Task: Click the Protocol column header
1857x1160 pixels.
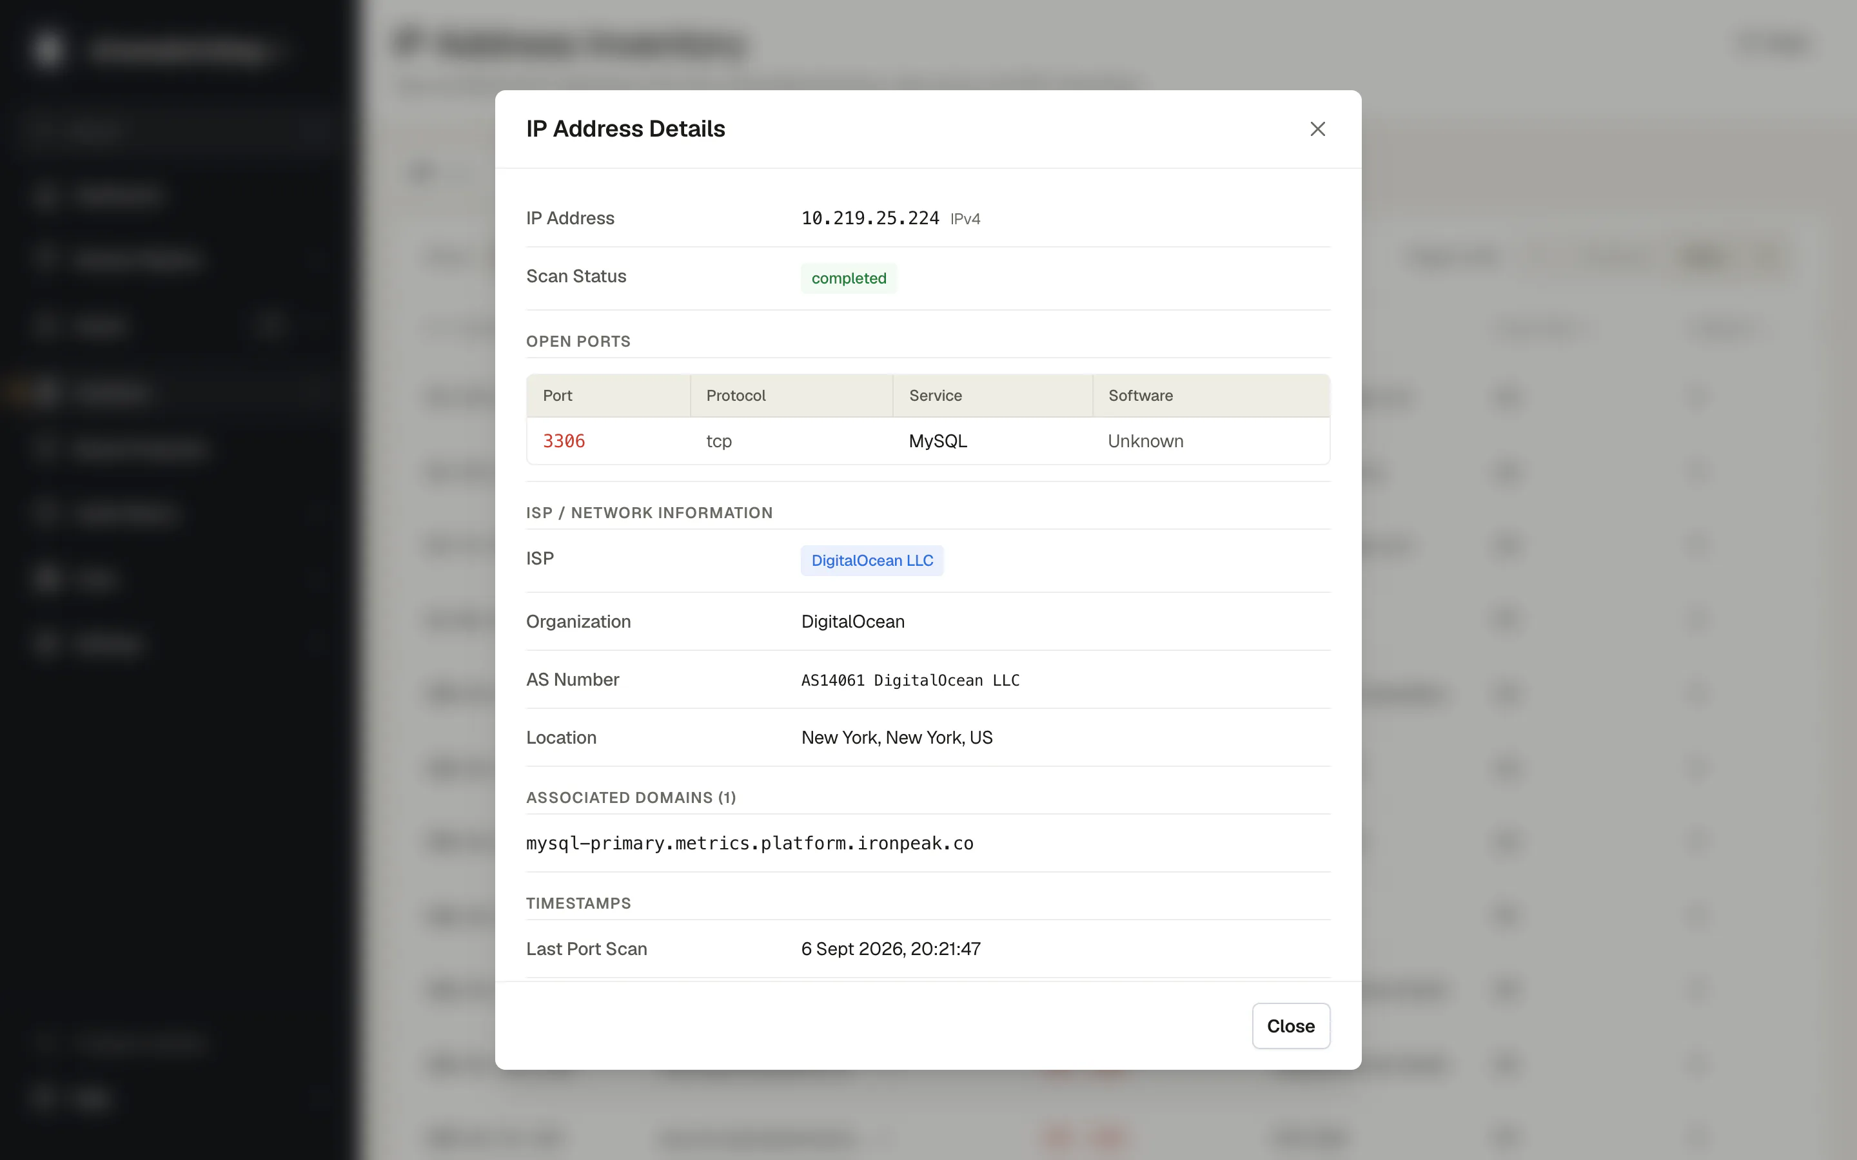Action: point(791,396)
